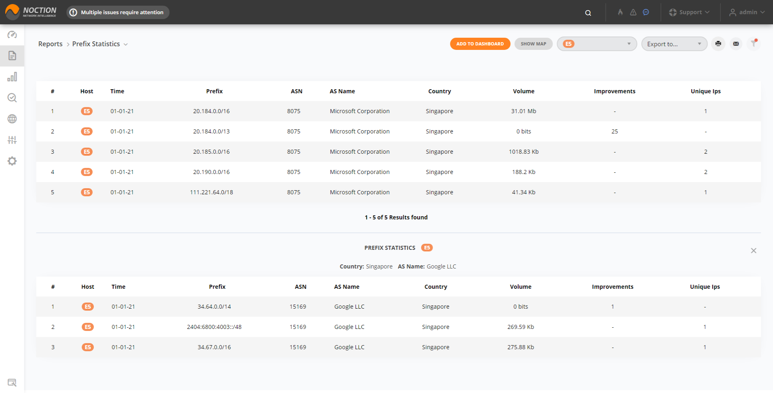Open the settings gear sidebar icon
The width and height of the screenshot is (773, 393).
(12, 161)
